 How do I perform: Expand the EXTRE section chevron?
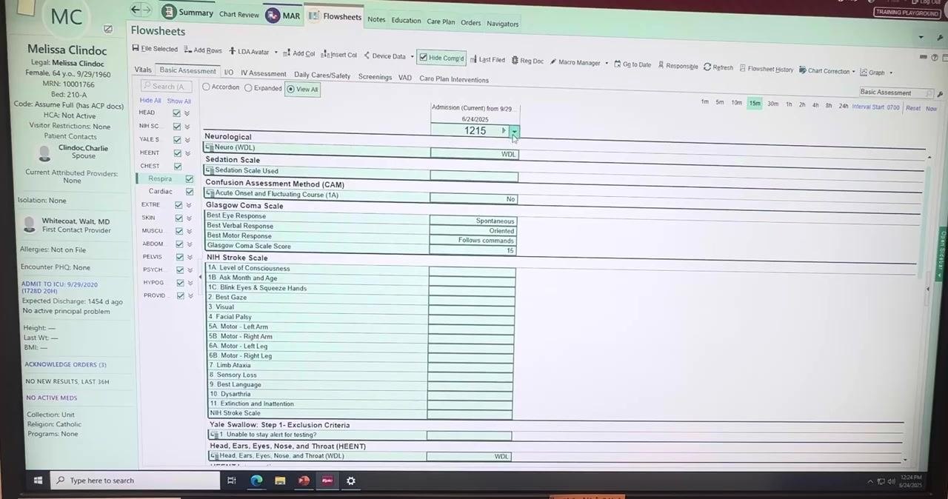click(x=189, y=205)
